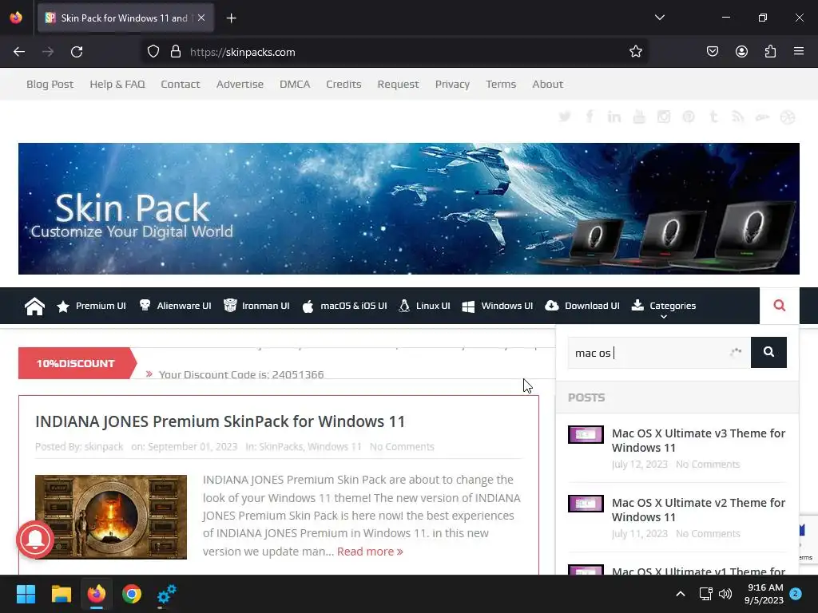Open the Windows UI menu
The height and width of the screenshot is (613, 818).
tap(498, 306)
